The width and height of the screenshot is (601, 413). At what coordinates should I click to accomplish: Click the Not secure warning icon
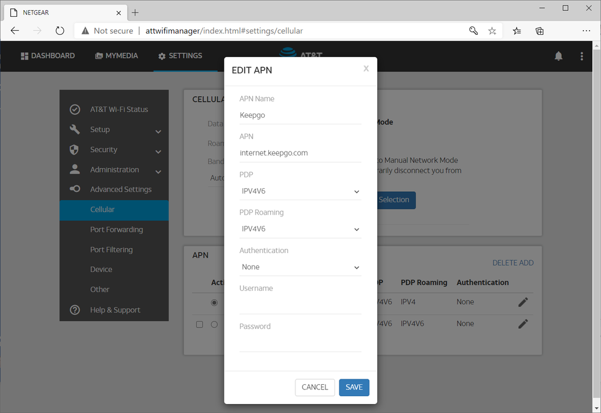(85, 31)
